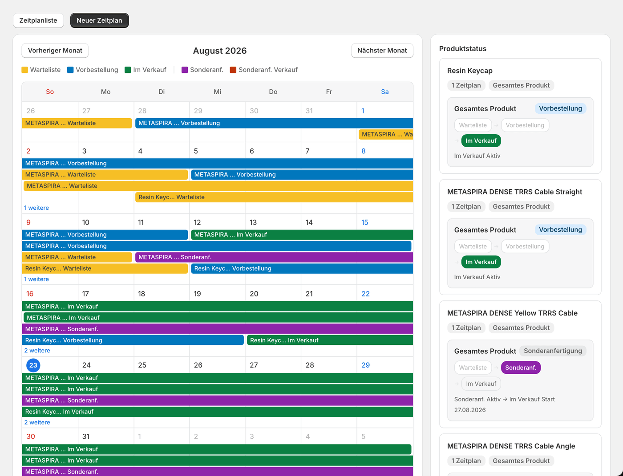
Task: Select Warteliste stage in Yellow TRRS Cable card
Action: [473, 368]
